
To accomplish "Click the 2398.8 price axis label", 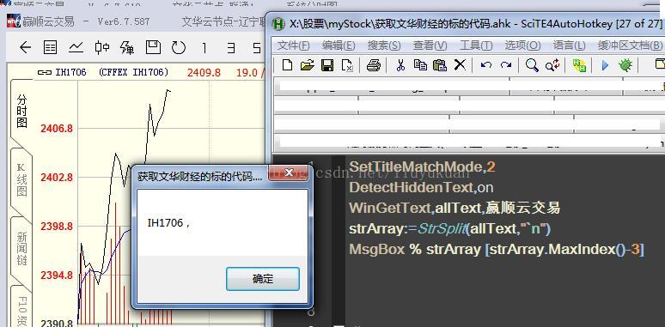I will pyautogui.click(x=57, y=227).
